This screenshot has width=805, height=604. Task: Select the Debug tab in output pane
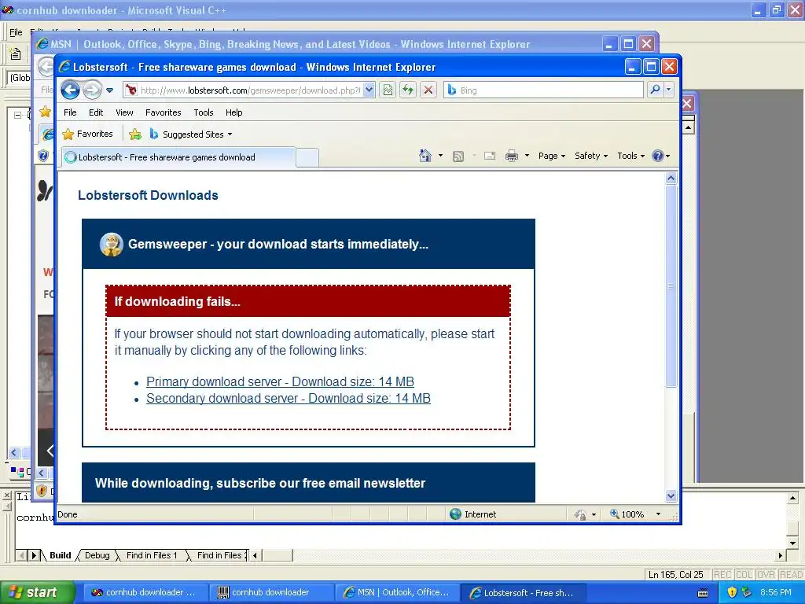coord(97,555)
